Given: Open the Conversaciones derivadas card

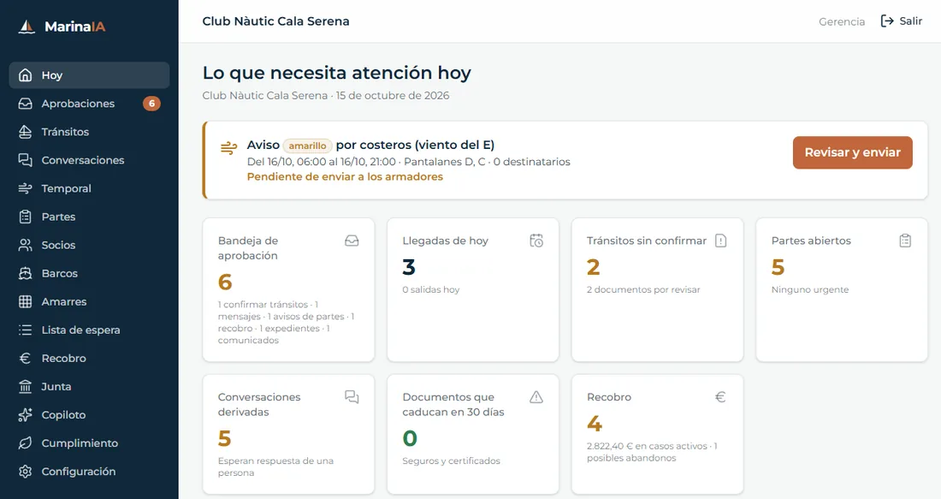Looking at the screenshot, I should tap(288, 434).
